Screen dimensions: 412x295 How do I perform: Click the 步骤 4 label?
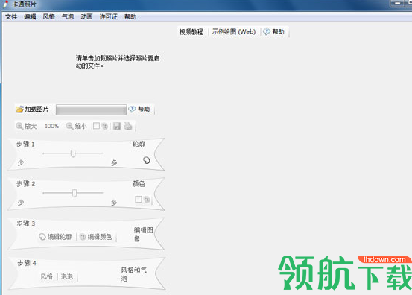(x=27, y=263)
